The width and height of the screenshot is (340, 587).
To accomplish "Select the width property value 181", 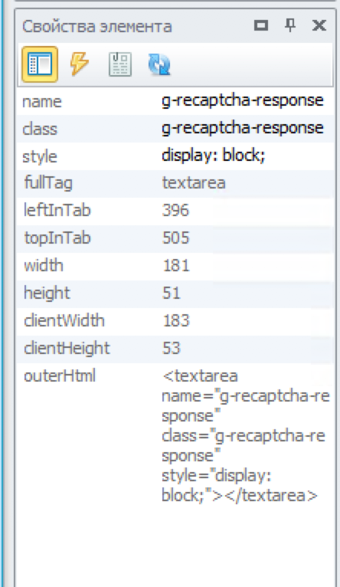I will point(176,266).
